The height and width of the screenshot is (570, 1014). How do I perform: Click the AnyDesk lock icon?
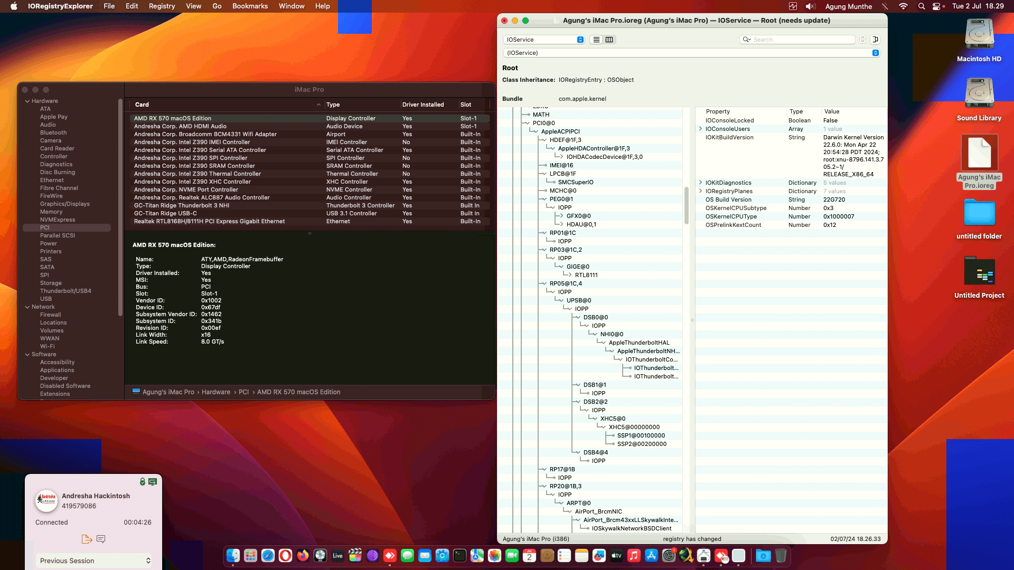[142, 481]
